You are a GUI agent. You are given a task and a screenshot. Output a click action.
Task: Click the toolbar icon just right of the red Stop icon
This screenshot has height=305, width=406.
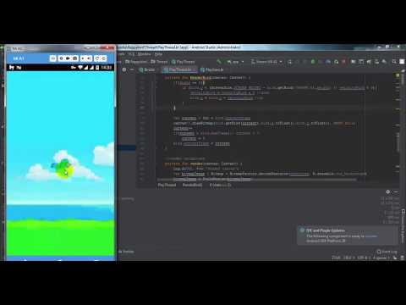click(x=353, y=62)
